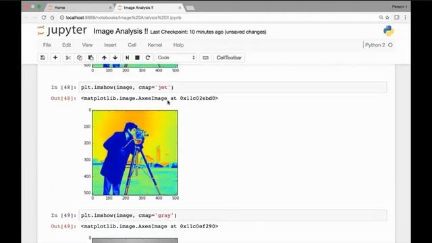Open the Chrome three-dot menu
Image resolution: width=432 pixels, height=243 pixels.
(x=405, y=18)
